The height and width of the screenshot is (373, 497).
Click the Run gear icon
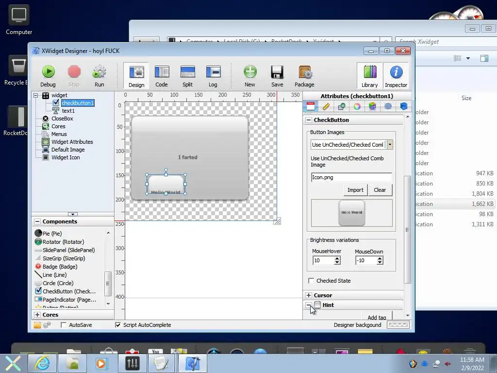(99, 72)
